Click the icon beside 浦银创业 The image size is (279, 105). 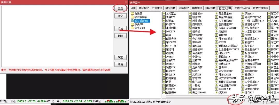pos(164,28)
